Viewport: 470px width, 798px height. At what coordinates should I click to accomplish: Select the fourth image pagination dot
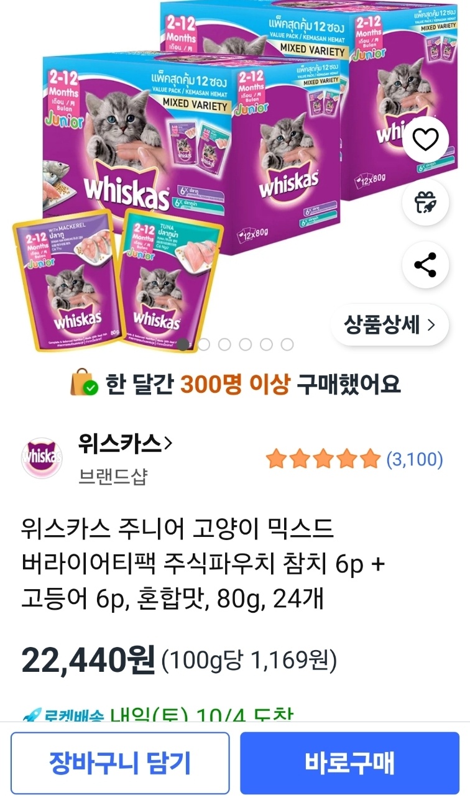click(x=245, y=344)
